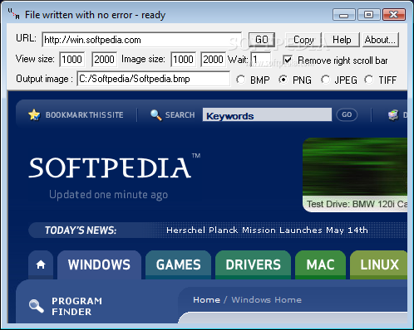Click the app icon in the title bar
This screenshot has width=414, height=330.
click(13, 14)
